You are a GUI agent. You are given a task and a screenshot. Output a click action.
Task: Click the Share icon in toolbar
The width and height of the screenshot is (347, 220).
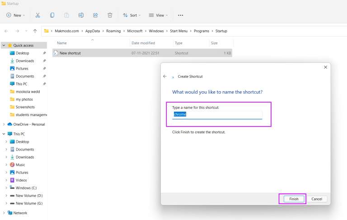95,15
